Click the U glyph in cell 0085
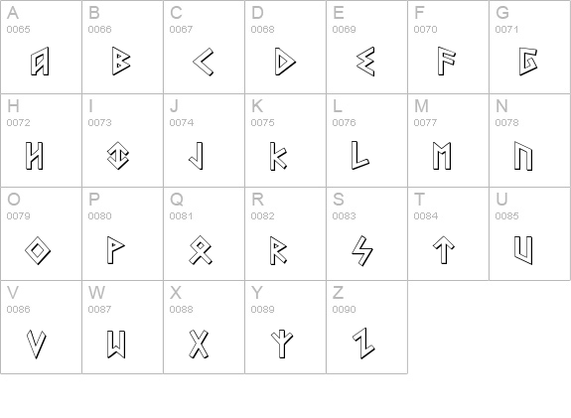The width and height of the screenshot is (571, 418). pyautogui.click(x=523, y=250)
